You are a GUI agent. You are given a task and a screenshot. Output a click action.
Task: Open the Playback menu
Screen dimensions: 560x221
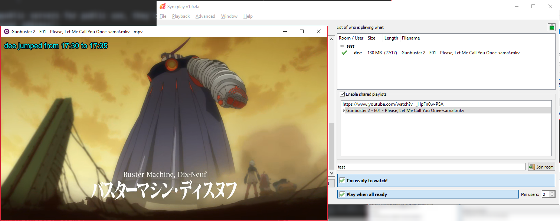[181, 16]
